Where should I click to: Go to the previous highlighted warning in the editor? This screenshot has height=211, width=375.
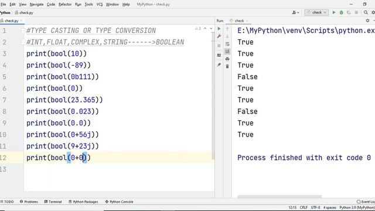205,29
